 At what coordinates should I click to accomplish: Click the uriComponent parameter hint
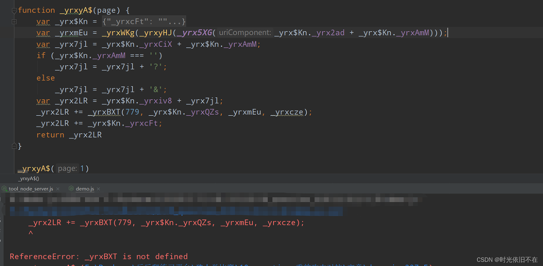click(x=245, y=32)
